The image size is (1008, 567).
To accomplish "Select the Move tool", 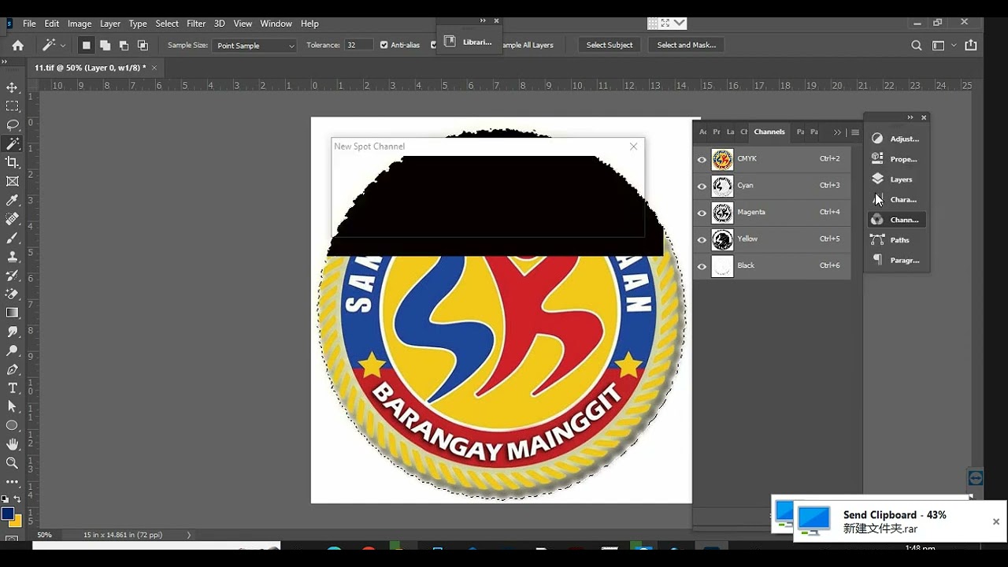I will click(12, 87).
